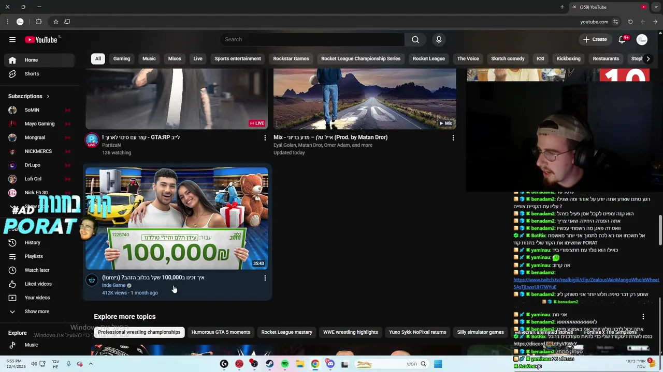The image size is (663, 372).
Task: Bookmark the page with the star icon
Action: point(55,22)
